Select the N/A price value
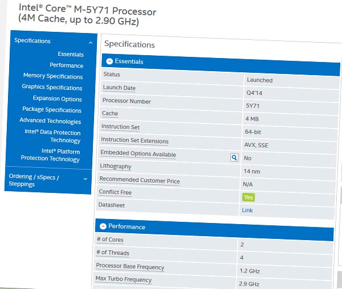This screenshot has height=289, width=342. (248, 184)
